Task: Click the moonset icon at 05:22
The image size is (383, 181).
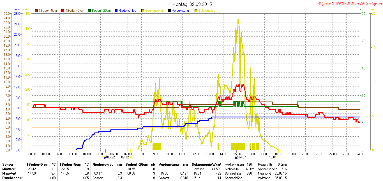Action: tap(105, 157)
